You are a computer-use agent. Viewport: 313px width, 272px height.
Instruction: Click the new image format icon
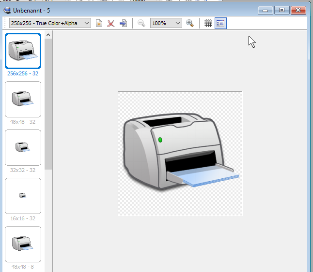coord(99,23)
